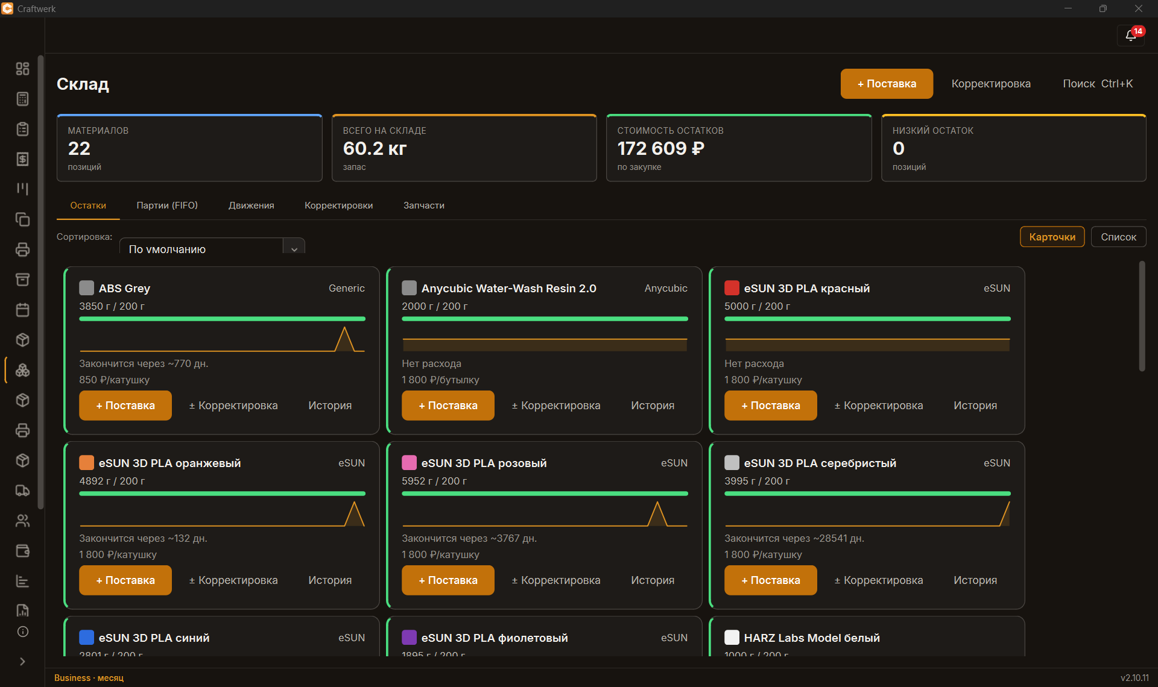Open the users icon in sidebar

pos(22,521)
